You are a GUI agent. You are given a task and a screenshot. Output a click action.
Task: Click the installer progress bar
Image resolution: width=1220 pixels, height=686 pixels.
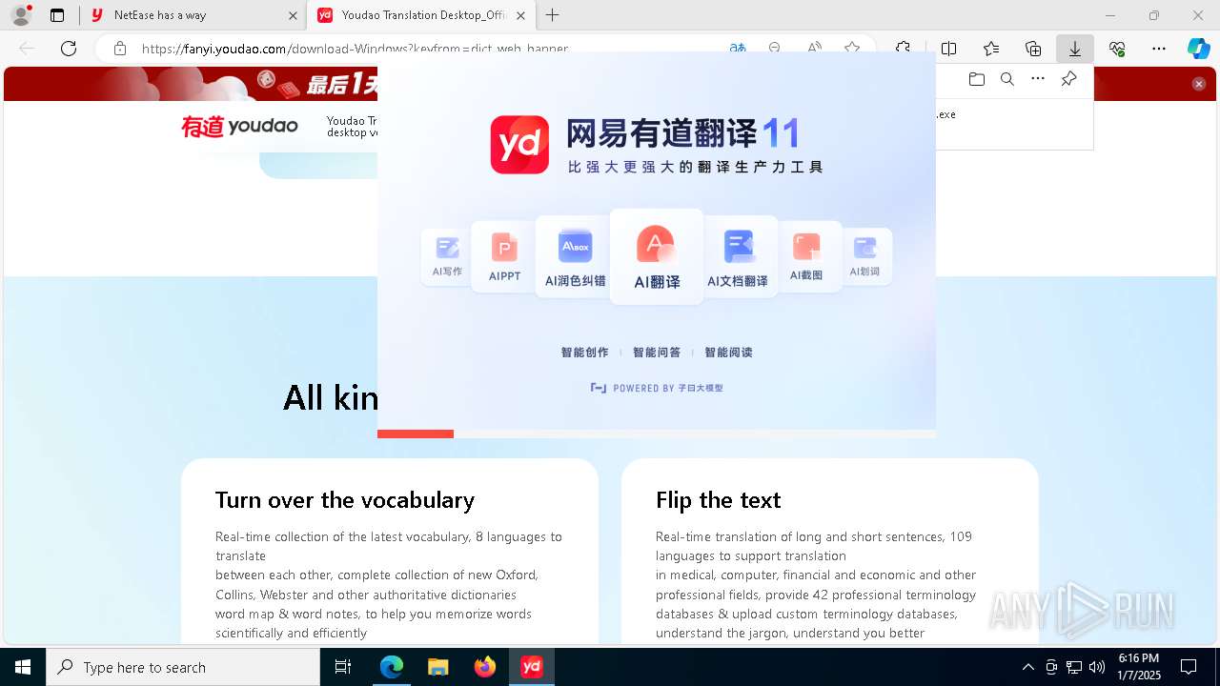click(657, 434)
